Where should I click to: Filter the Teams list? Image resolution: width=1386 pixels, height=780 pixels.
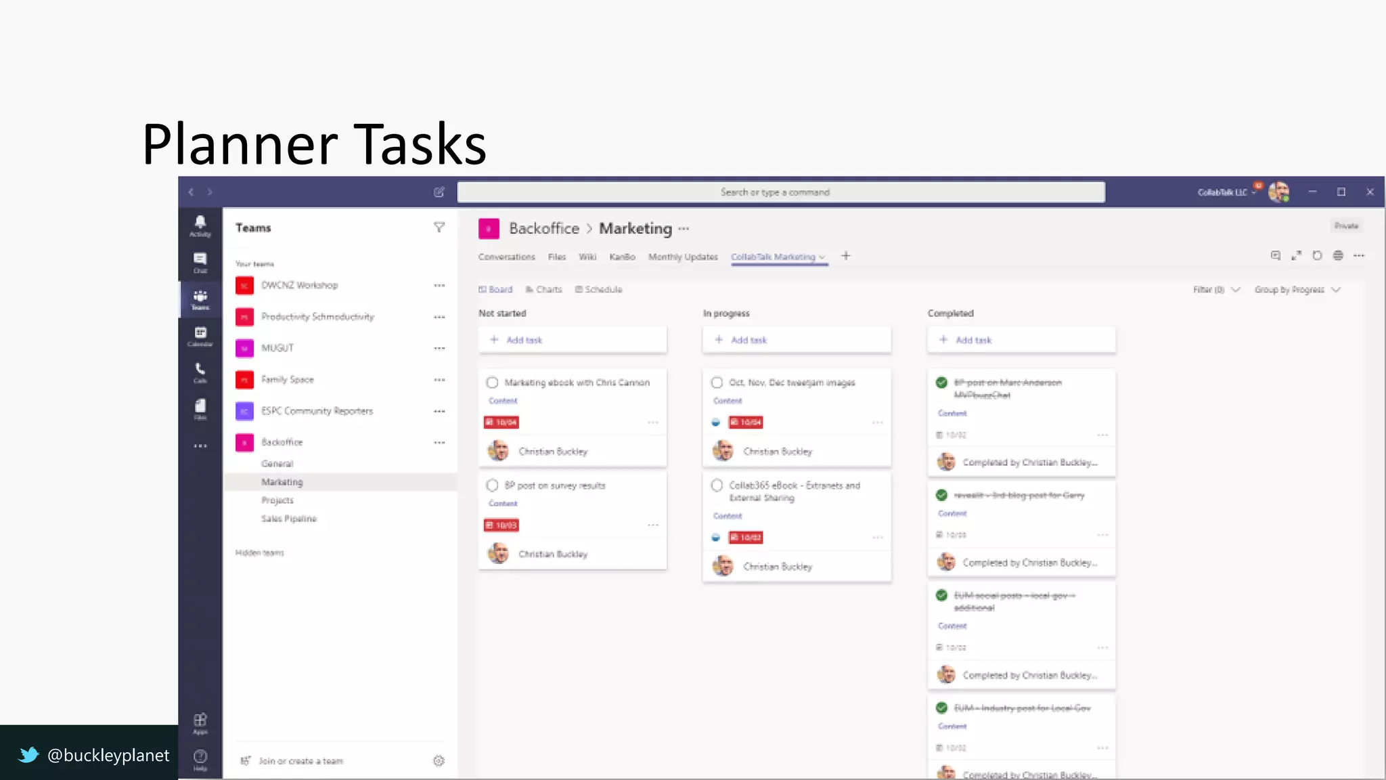tap(439, 227)
